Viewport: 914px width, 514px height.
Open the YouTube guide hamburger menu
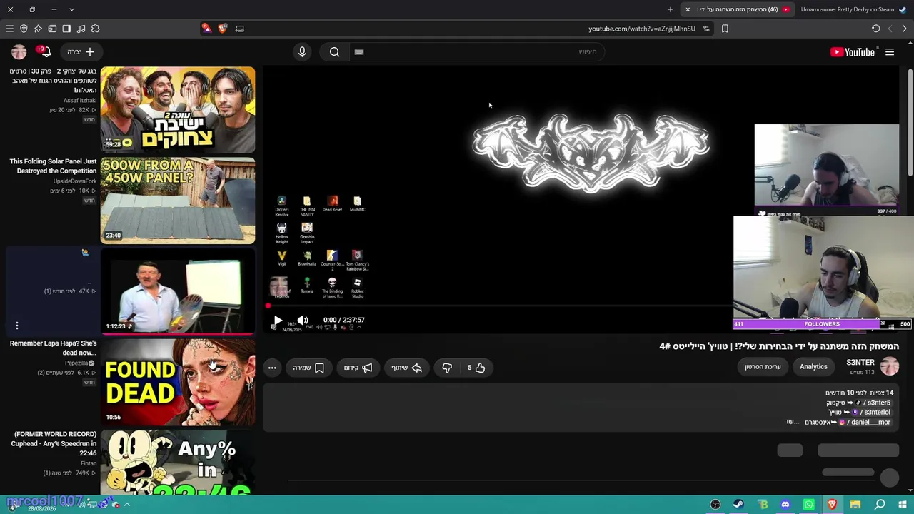pyautogui.click(x=890, y=52)
